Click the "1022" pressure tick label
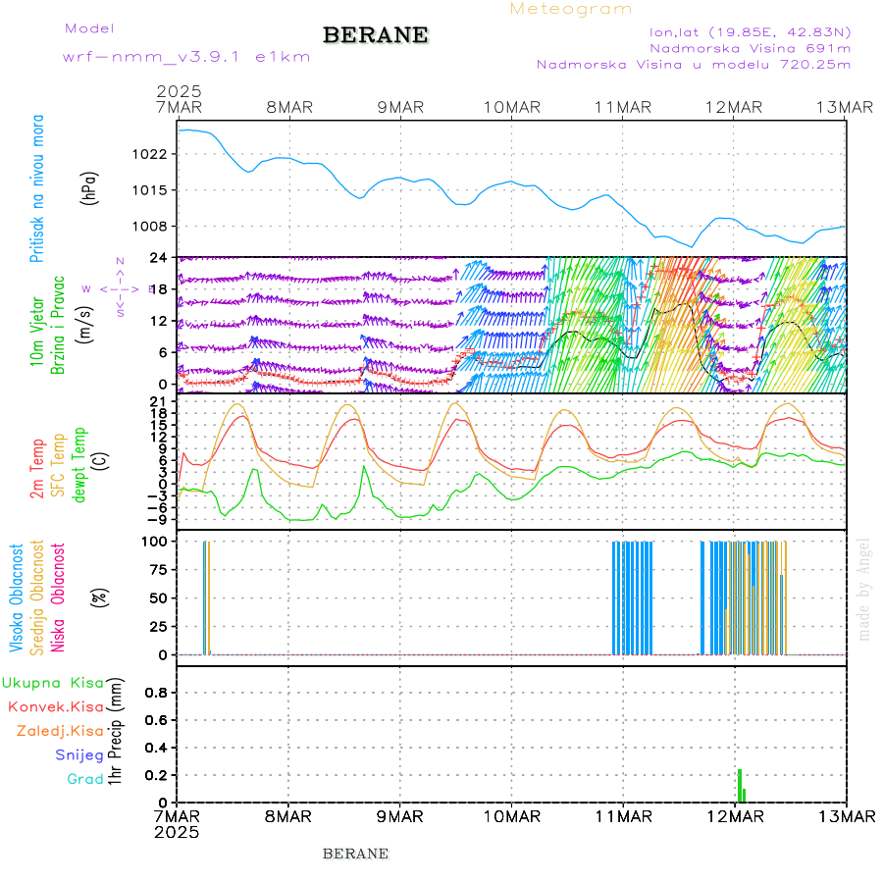883x883 pixels. [x=149, y=154]
